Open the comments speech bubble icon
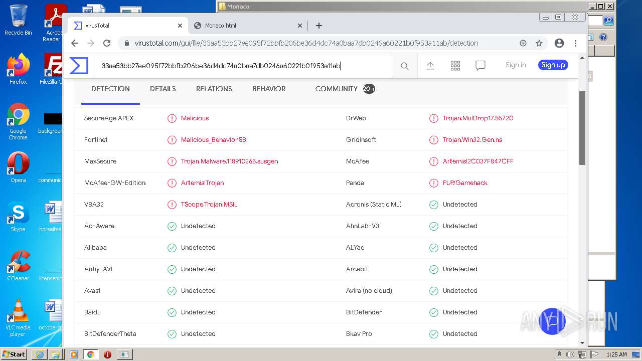Viewport: 642px width, 361px height. (480, 65)
